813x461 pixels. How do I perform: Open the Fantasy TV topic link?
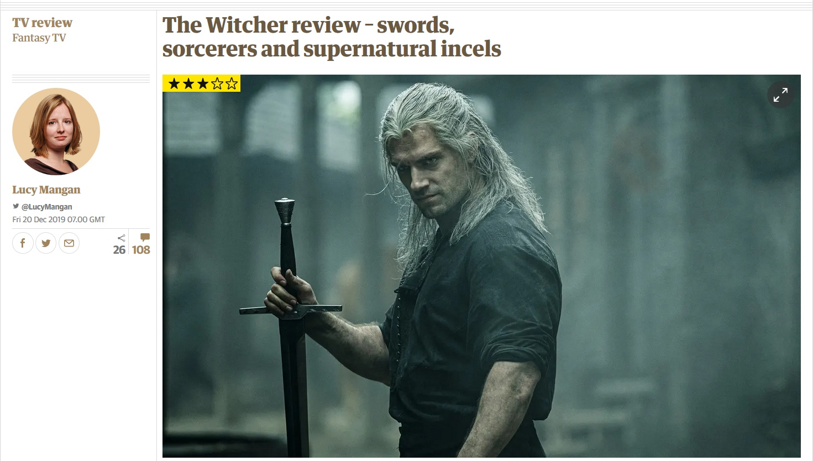tap(39, 38)
